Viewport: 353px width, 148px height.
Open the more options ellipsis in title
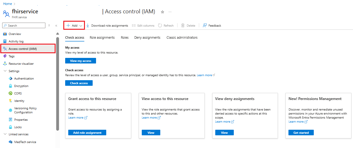pos(170,12)
